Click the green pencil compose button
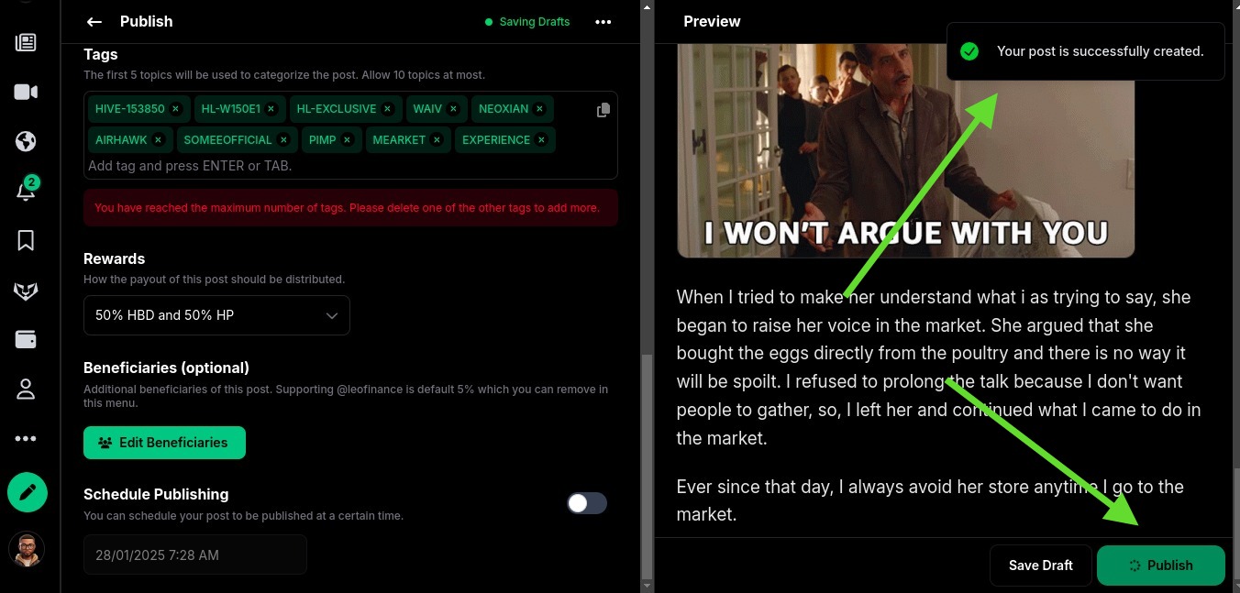This screenshot has height=593, width=1240. coord(28,492)
